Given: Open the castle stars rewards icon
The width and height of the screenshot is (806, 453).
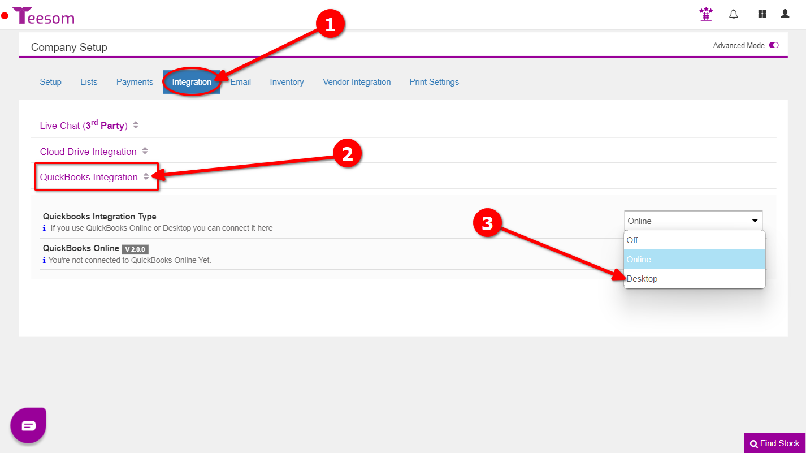Looking at the screenshot, I should [706, 14].
